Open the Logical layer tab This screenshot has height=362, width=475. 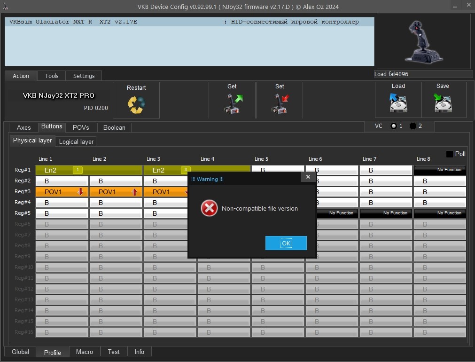pyautogui.click(x=76, y=142)
